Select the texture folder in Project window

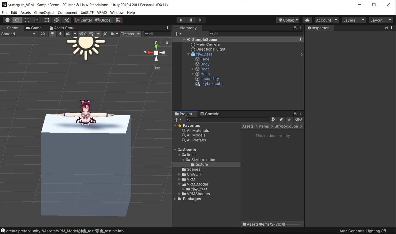201,164
